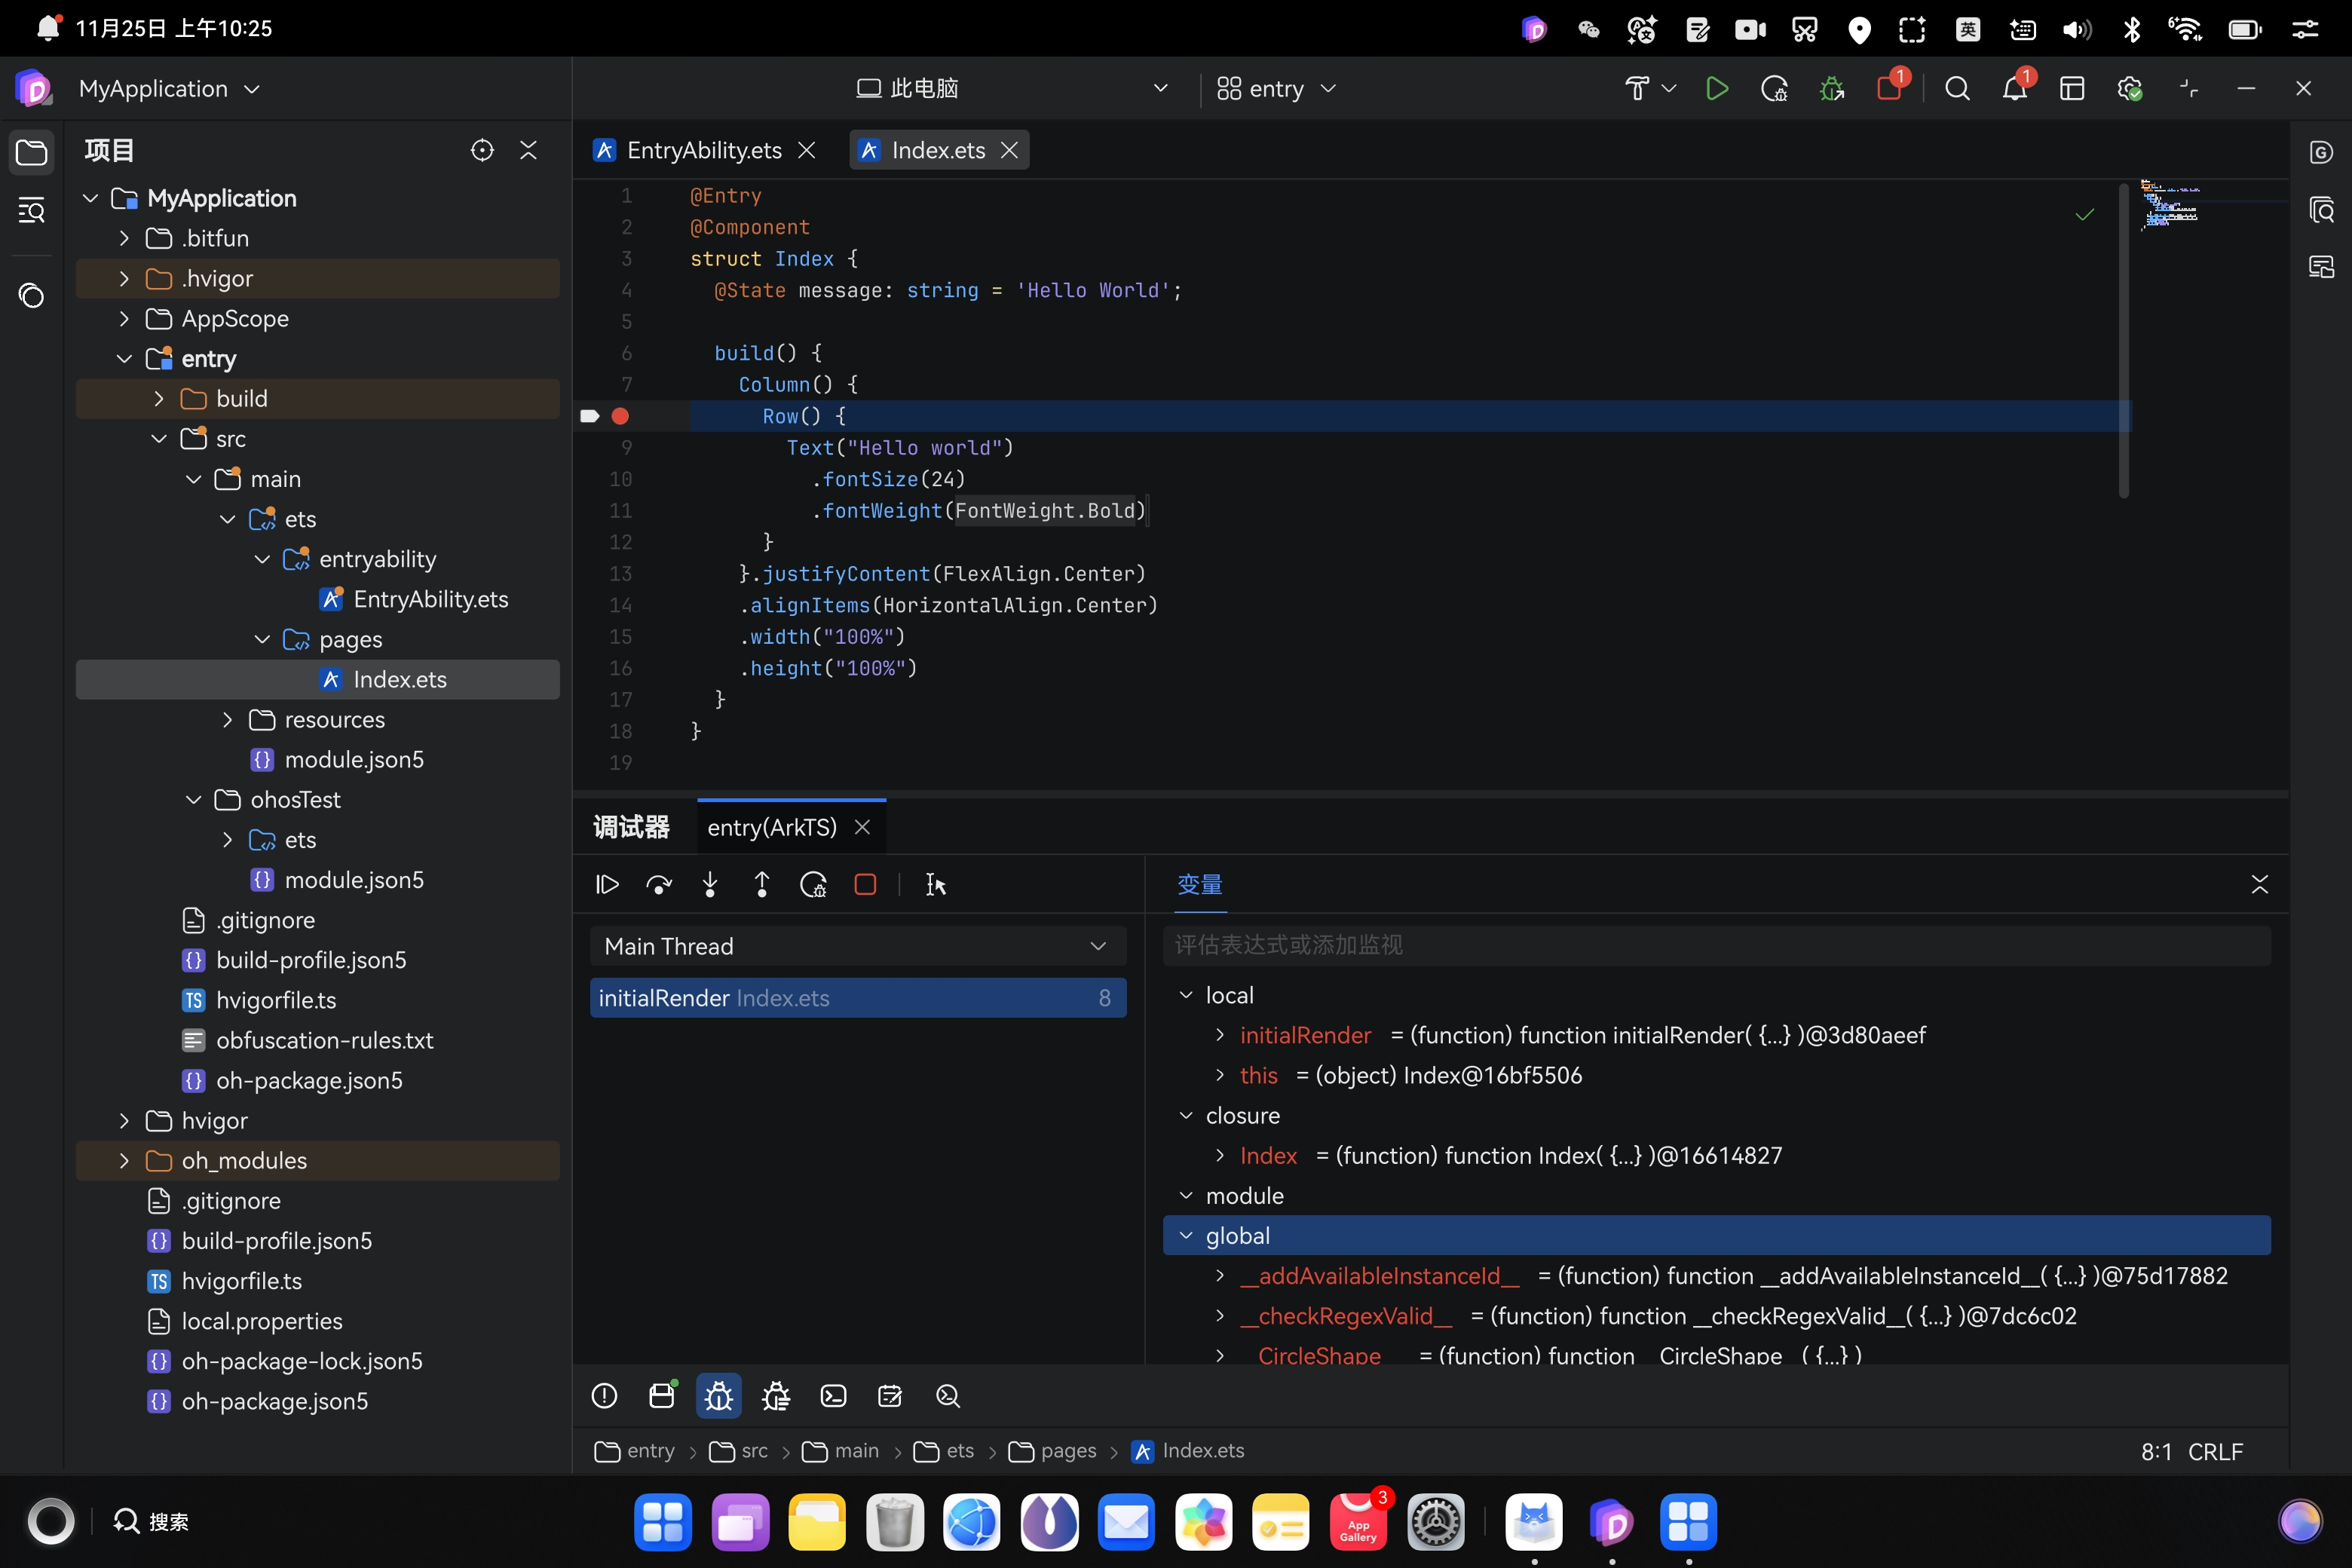Open notifications bell icon

tap(2014, 89)
